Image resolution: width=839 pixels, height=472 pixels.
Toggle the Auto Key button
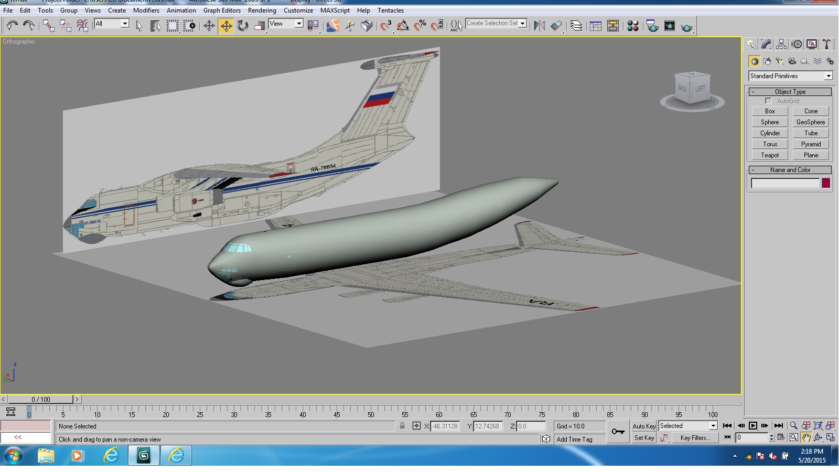(644, 426)
